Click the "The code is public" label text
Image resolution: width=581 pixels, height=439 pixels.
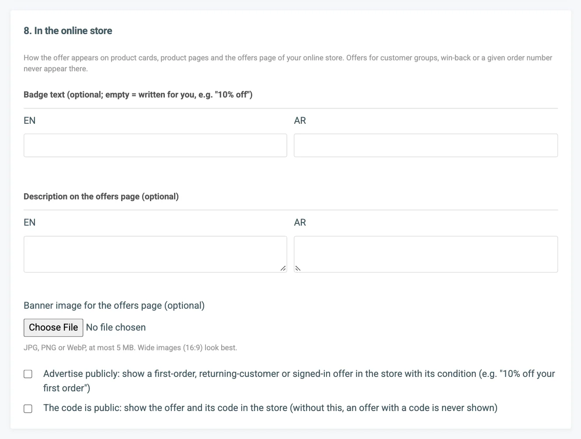(270, 408)
